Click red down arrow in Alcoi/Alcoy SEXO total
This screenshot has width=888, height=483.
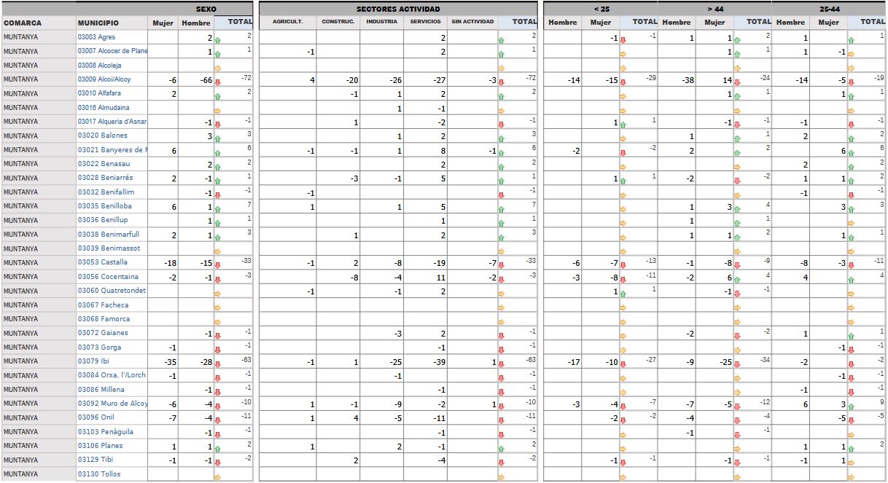(218, 82)
